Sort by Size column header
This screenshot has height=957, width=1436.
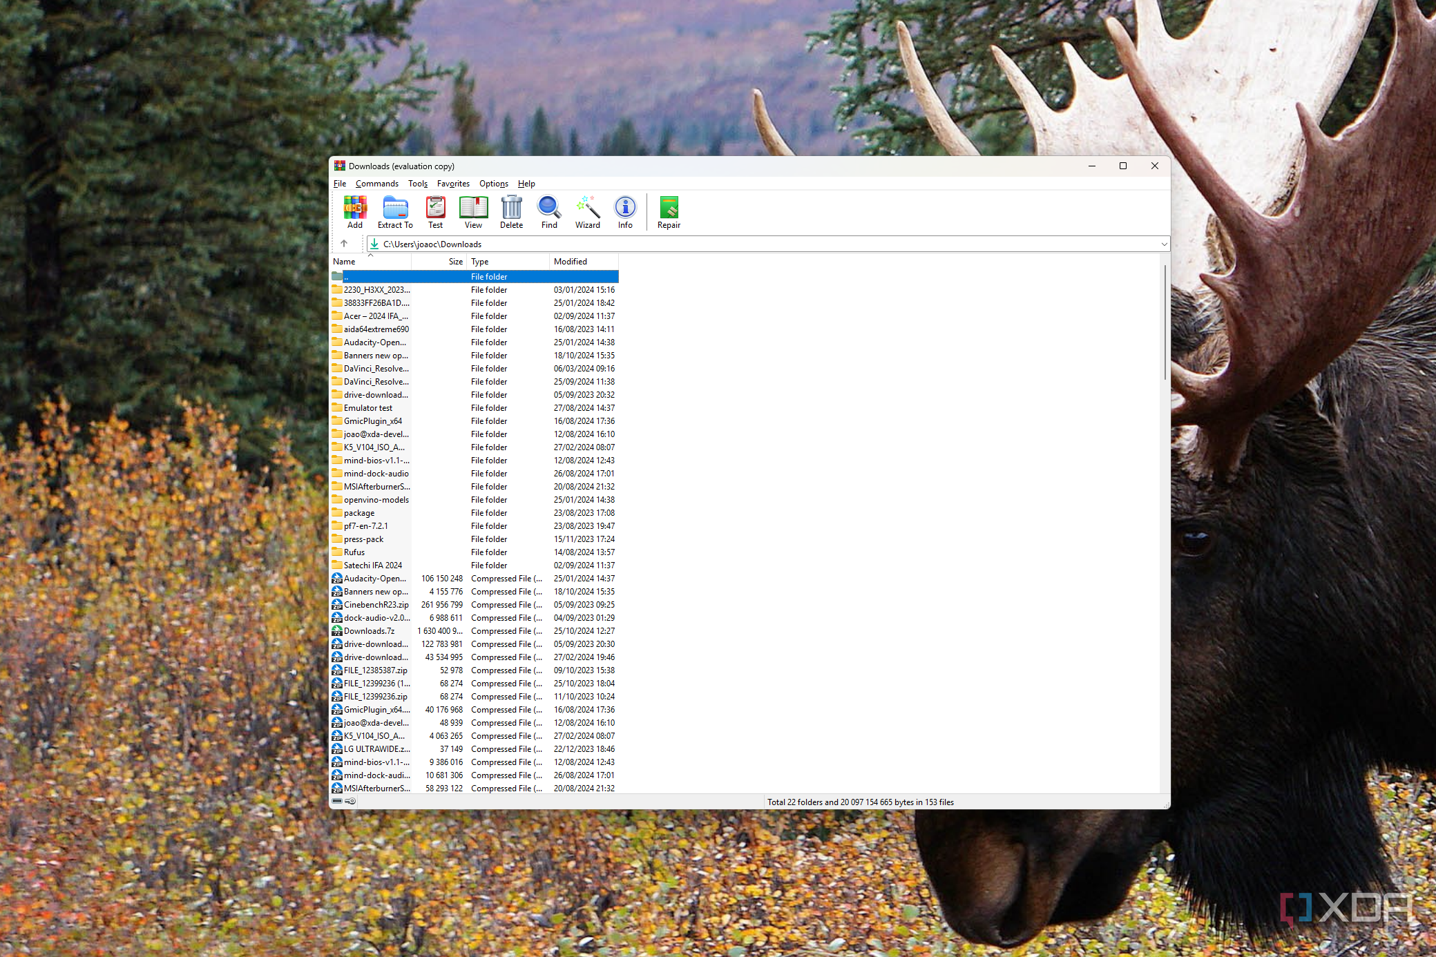[x=455, y=262]
